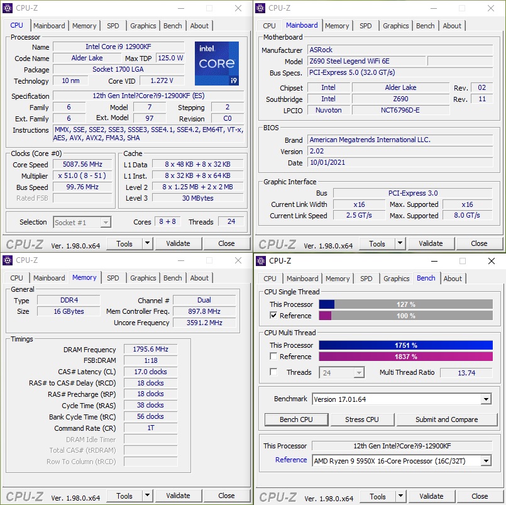The height and width of the screenshot is (505, 506).
Task: Click This Processor name field in Bench window
Action: 402,446
